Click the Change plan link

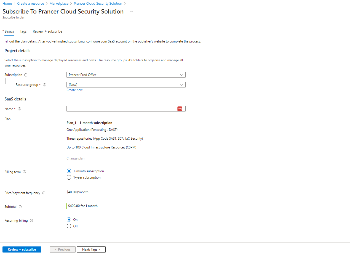tap(76, 158)
